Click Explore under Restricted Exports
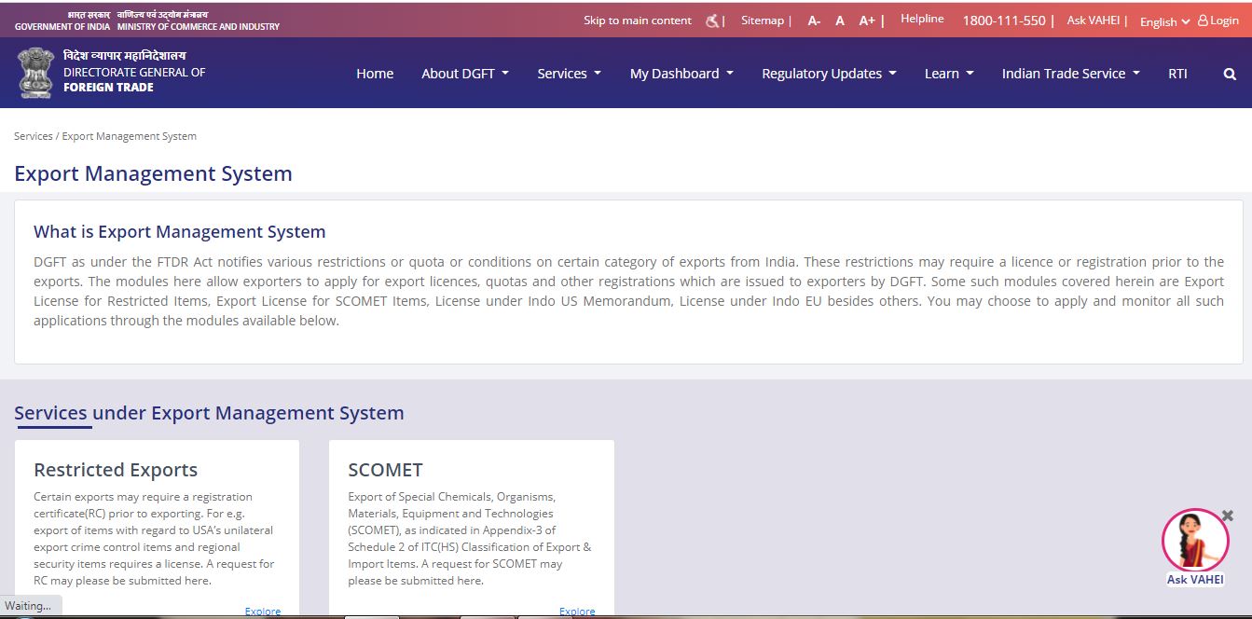The height and width of the screenshot is (619, 1252). (262, 611)
